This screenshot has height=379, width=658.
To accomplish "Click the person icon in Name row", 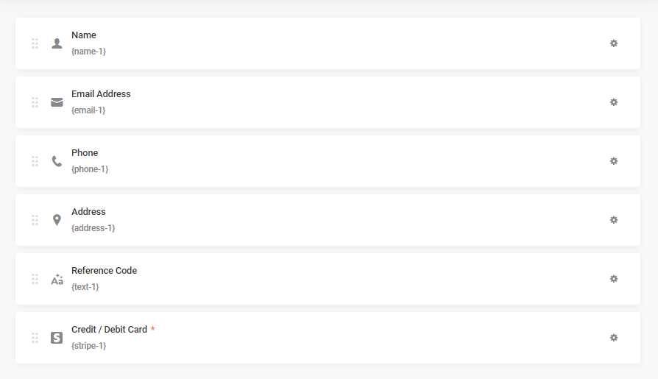I will coord(57,43).
